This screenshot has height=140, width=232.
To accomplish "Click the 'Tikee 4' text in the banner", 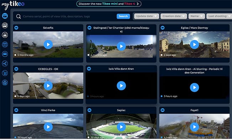I will [x=129, y=4].
